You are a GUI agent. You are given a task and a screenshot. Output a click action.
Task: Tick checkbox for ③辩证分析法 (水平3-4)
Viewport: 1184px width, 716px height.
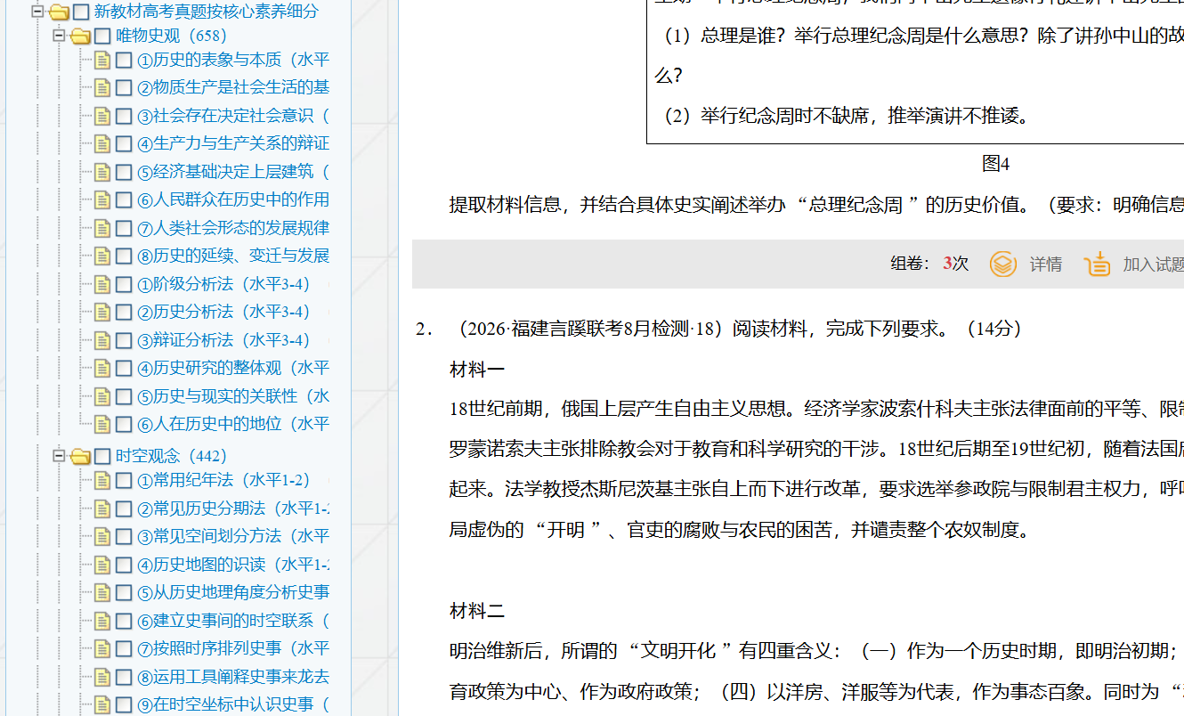[124, 341]
